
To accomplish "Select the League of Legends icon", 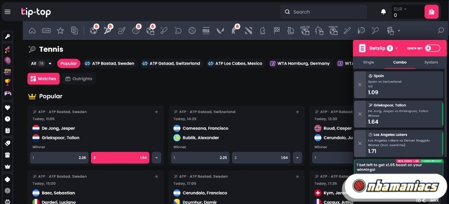I will (290, 31).
